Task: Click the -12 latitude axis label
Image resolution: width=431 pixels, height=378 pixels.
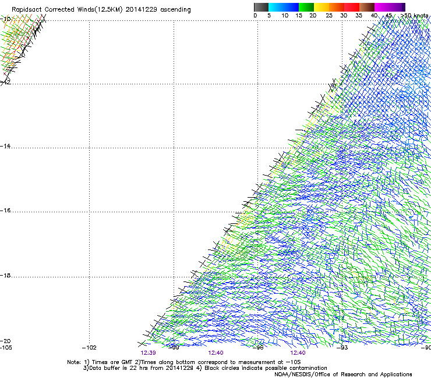Action: [x=5, y=82]
